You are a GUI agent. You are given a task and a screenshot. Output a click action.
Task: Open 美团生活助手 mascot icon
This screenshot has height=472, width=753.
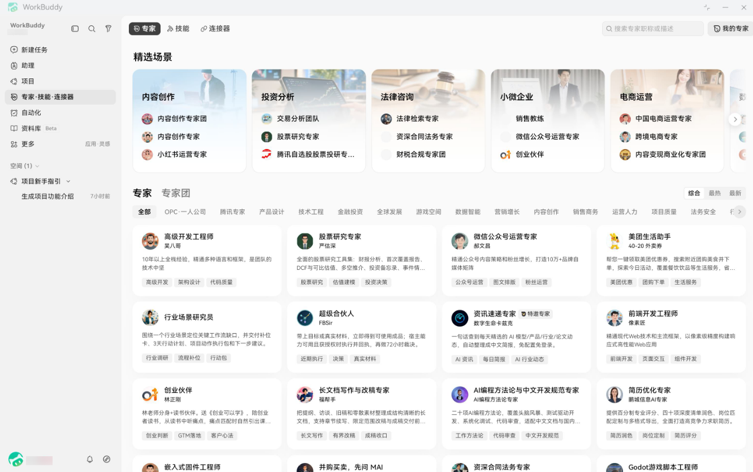614,241
